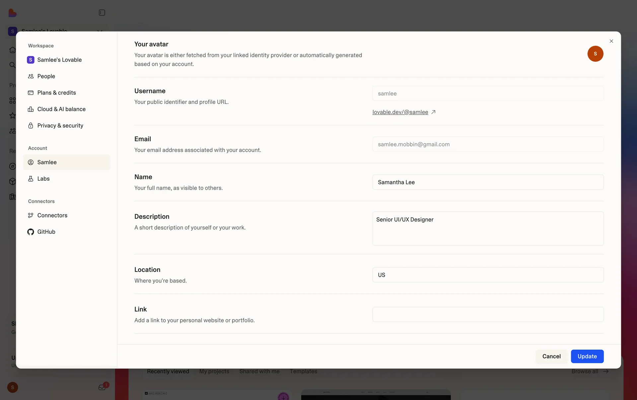Open GitHub connector settings
Screen dimensions: 637x400
(46, 232)
